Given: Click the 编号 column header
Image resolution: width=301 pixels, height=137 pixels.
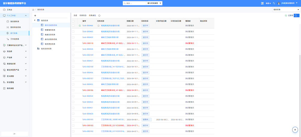Looking at the screenshot, I should tap(84, 21).
